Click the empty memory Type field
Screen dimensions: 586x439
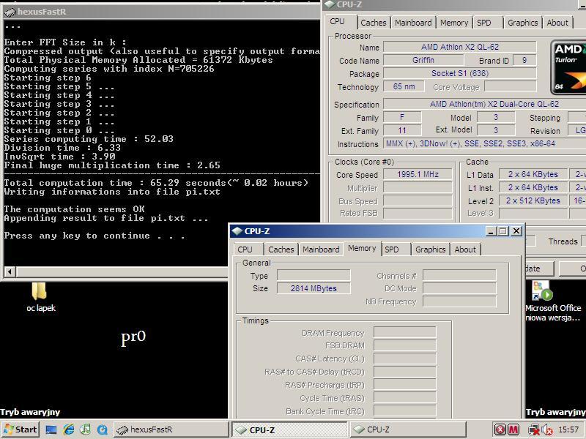click(x=314, y=276)
